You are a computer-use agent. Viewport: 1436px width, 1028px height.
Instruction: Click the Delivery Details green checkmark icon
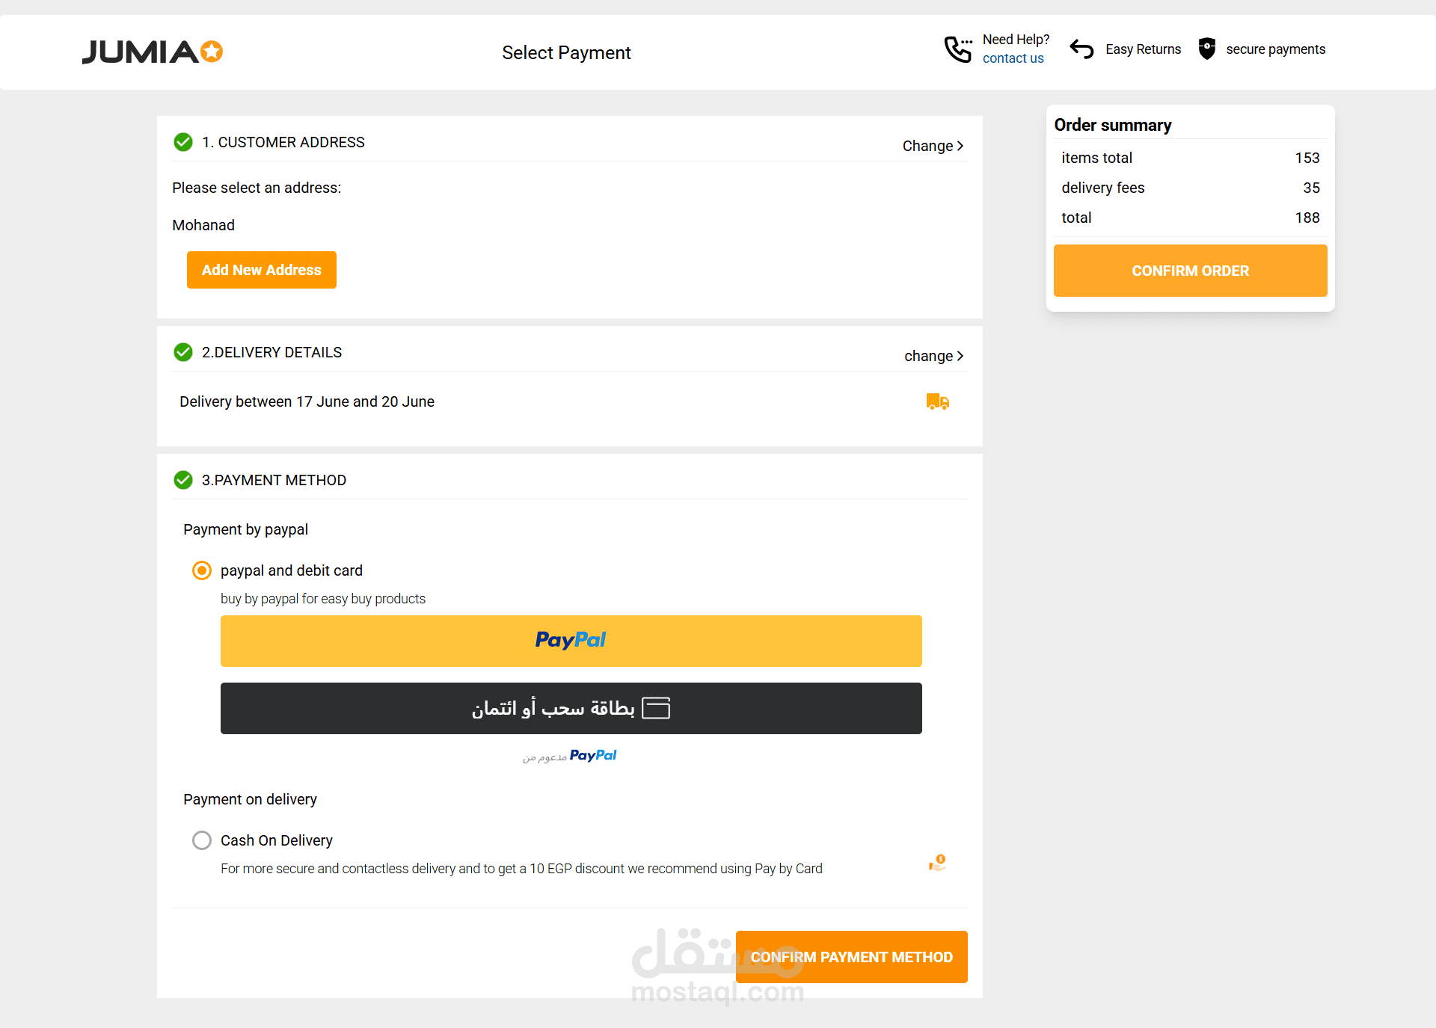pos(183,352)
